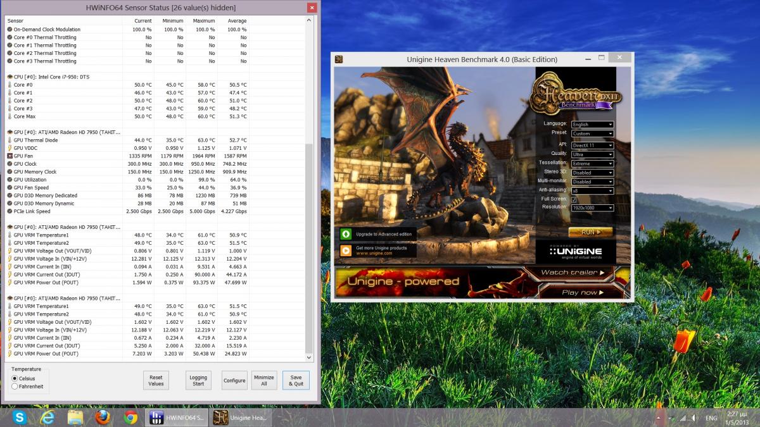The width and height of the screenshot is (760, 427).
Task: Click the Core #0 temperature thermometer icon
Action: tap(9, 85)
